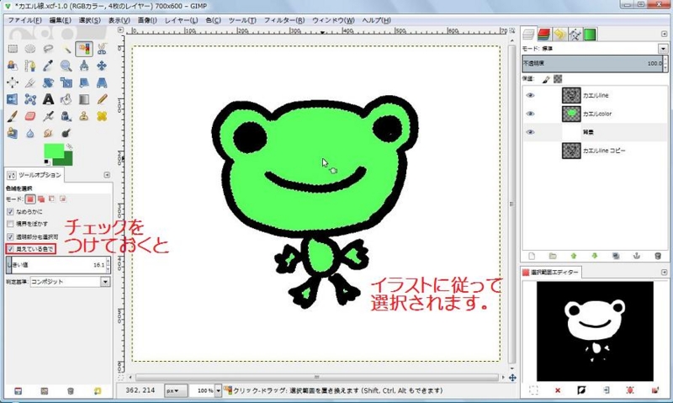Open the ファイル(F) menu
The width and height of the screenshot is (673, 403).
coord(24,20)
